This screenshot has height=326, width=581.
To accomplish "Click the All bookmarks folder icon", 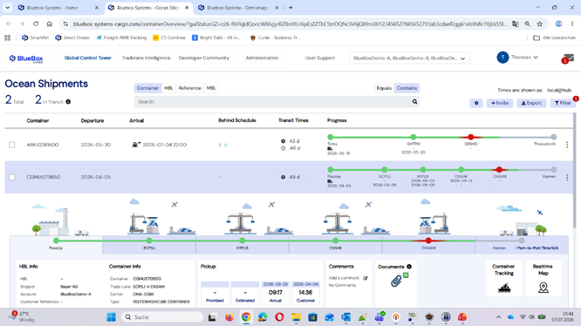I will (537, 37).
